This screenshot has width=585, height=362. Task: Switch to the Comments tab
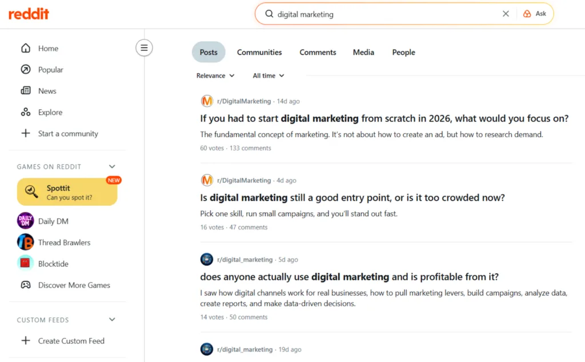pyautogui.click(x=318, y=52)
